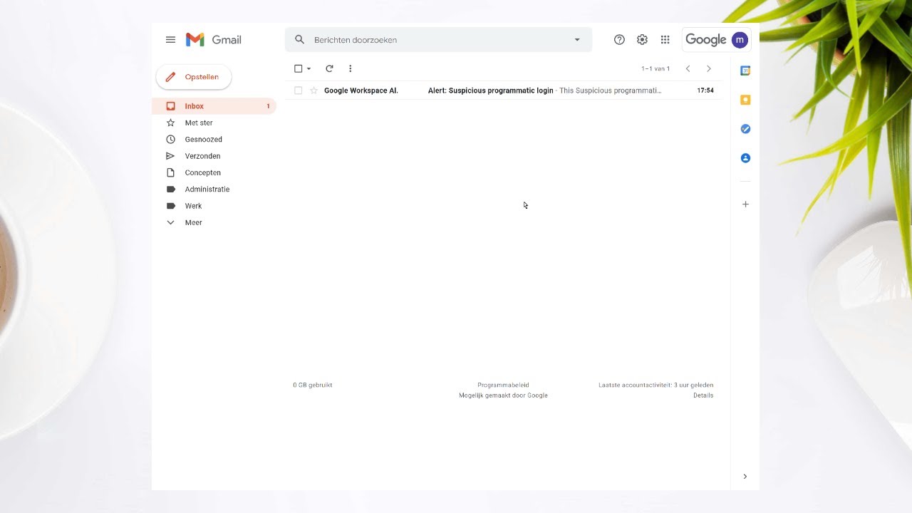This screenshot has width=912, height=513.
Task: Open the settings gear icon
Action: (642, 40)
